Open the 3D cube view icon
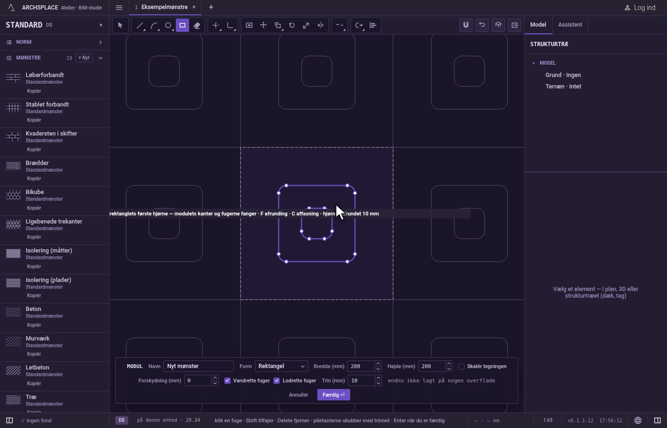667x428 pixels. tap(498, 25)
